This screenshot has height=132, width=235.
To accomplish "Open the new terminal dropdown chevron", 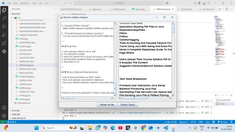I will point(218,95).
